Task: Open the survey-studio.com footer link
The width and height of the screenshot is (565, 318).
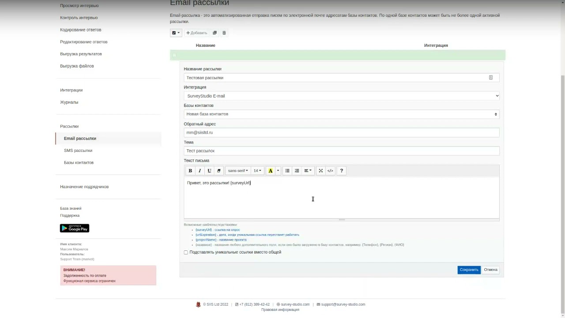Action: [295, 304]
